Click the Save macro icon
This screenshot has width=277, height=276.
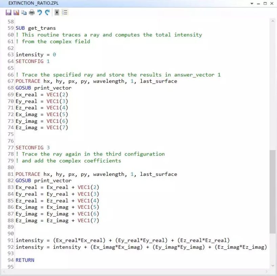(x=8, y=13)
